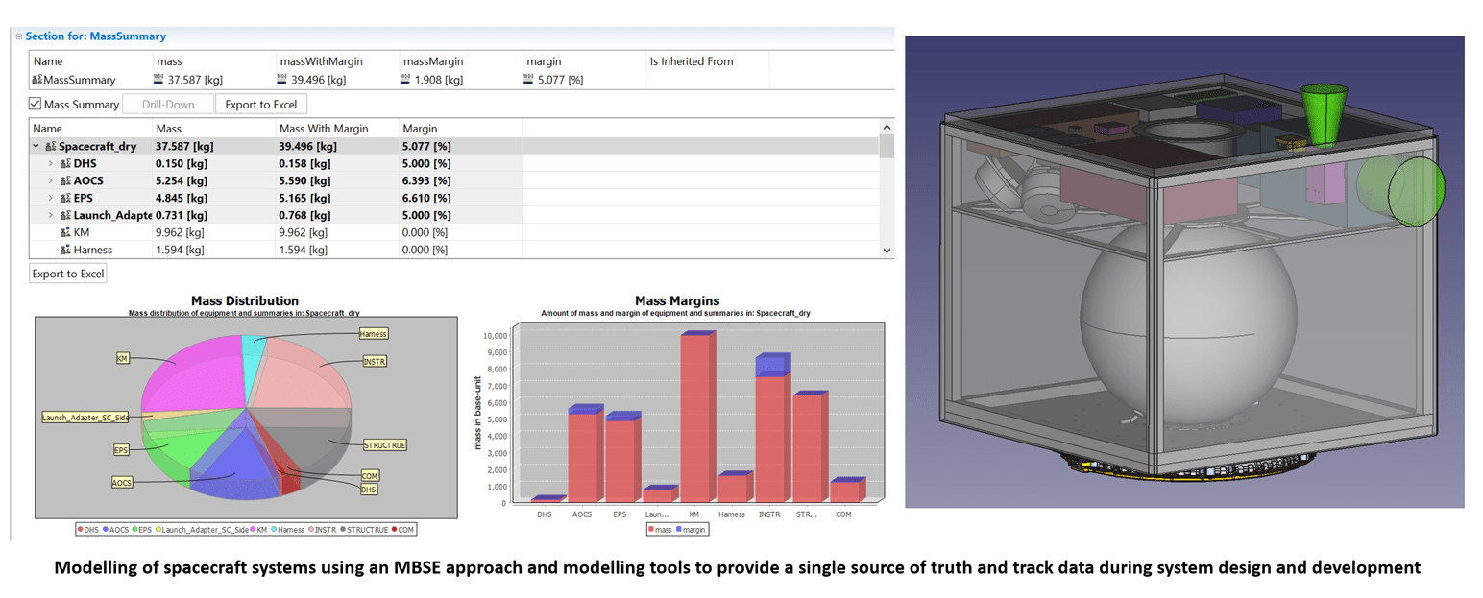Click the AOCS row icon
The image size is (1483, 598).
click(65, 180)
